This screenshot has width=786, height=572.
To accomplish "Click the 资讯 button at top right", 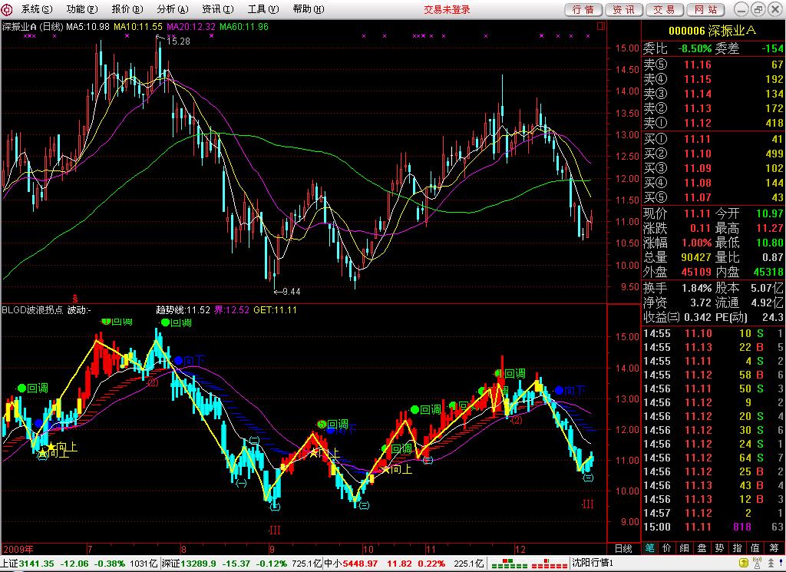I will [624, 9].
